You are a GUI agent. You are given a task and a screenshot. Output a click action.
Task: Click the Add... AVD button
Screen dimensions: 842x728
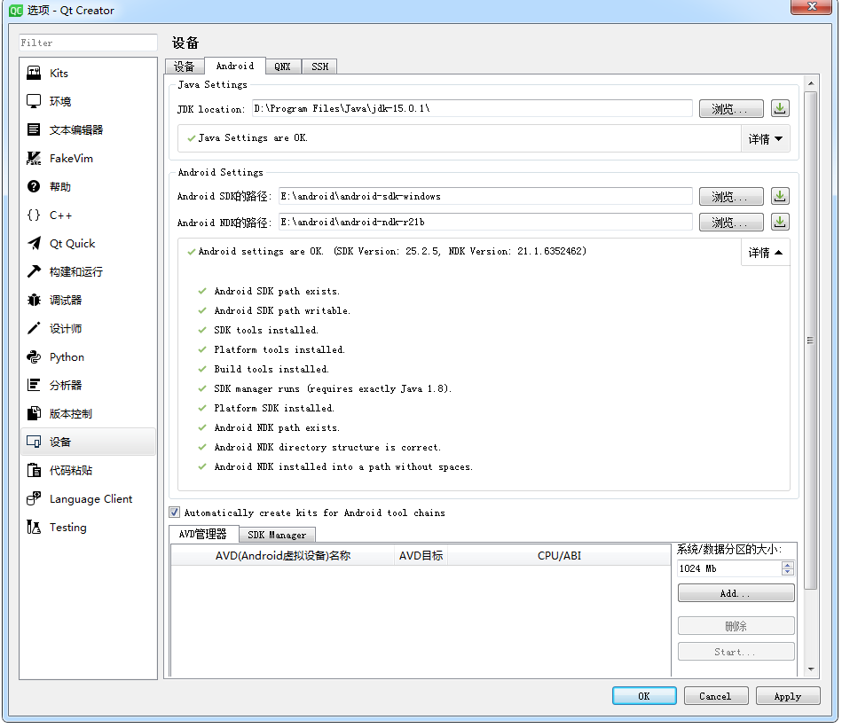[736, 593]
